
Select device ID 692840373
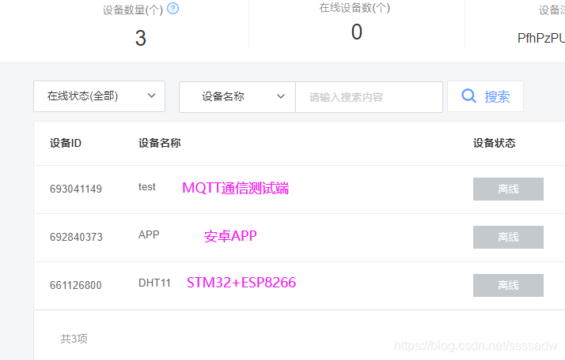tap(76, 237)
